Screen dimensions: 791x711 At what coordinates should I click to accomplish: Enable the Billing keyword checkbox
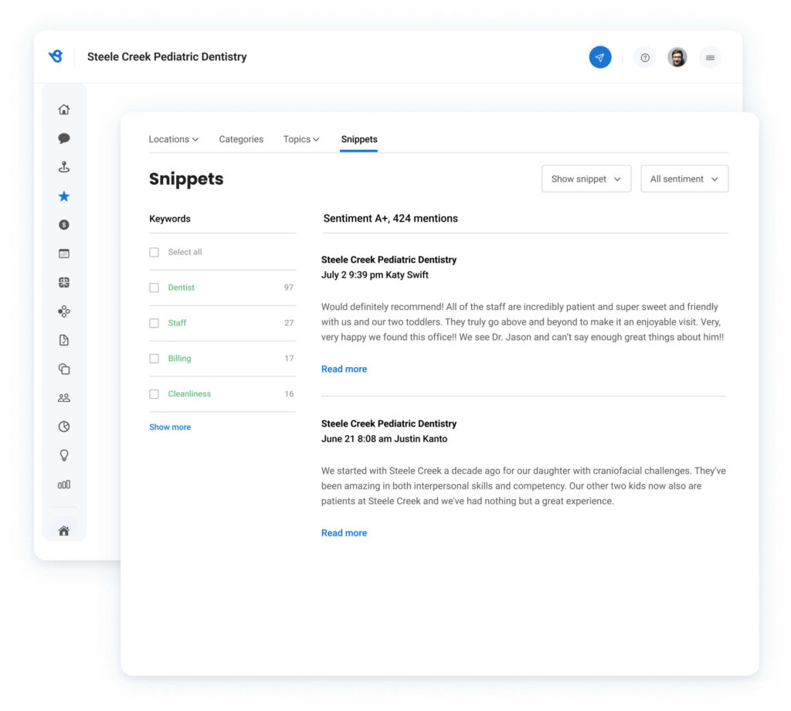pos(154,359)
